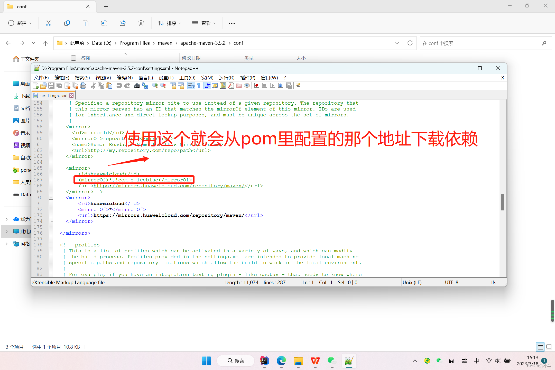
Task: Click the Function List icon in Notepad++
Action: click(x=231, y=86)
